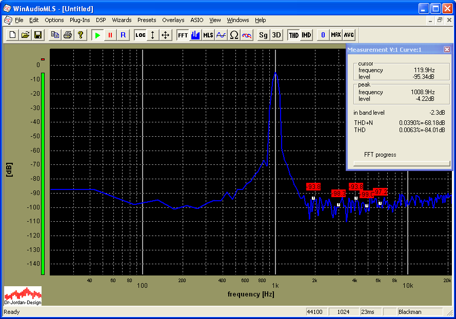The image size is (456, 319).
Task: Open the Plug-Ins menu
Action: click(x=80, y=20)
